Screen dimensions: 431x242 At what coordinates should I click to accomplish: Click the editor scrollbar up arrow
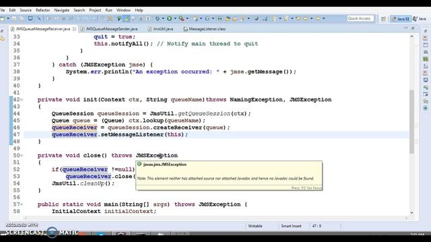point(411,36)
